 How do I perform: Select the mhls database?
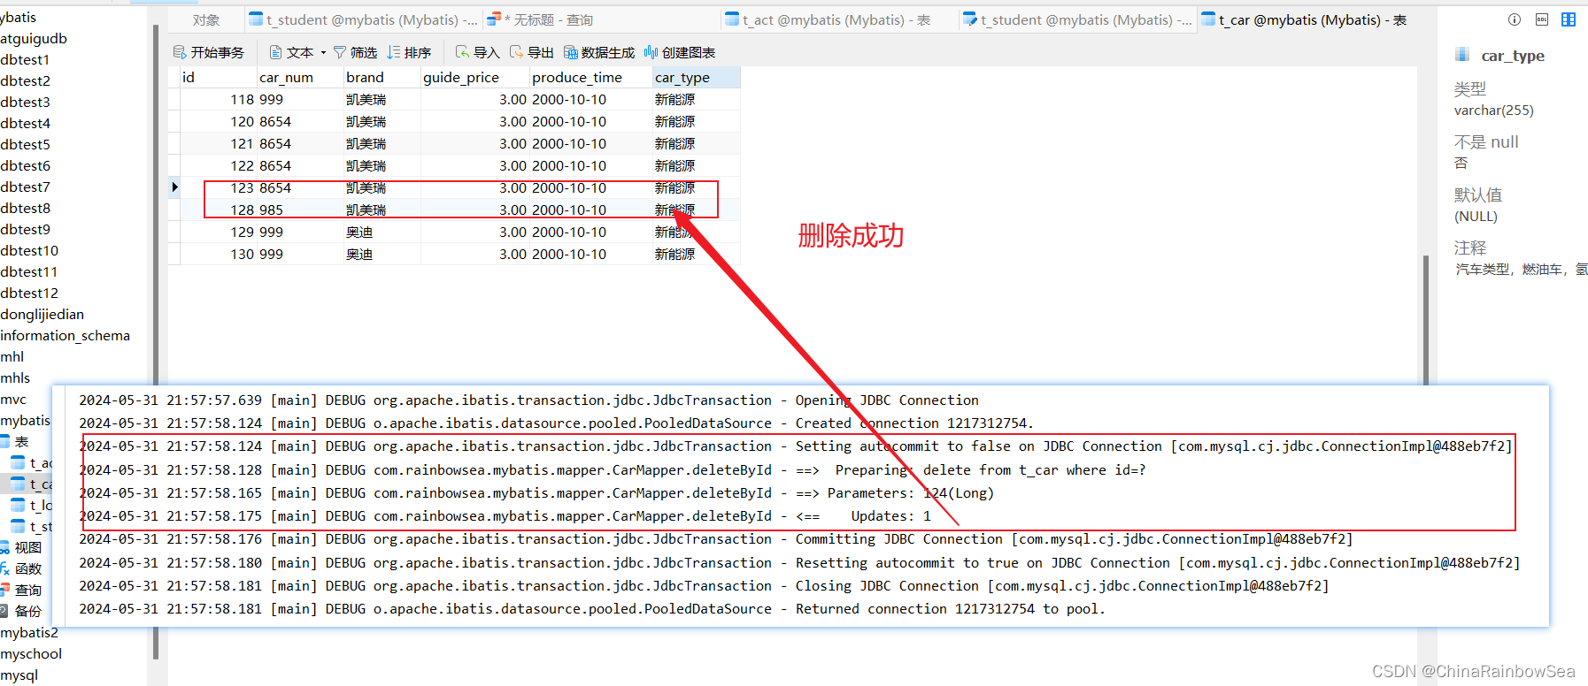(15, 378)
